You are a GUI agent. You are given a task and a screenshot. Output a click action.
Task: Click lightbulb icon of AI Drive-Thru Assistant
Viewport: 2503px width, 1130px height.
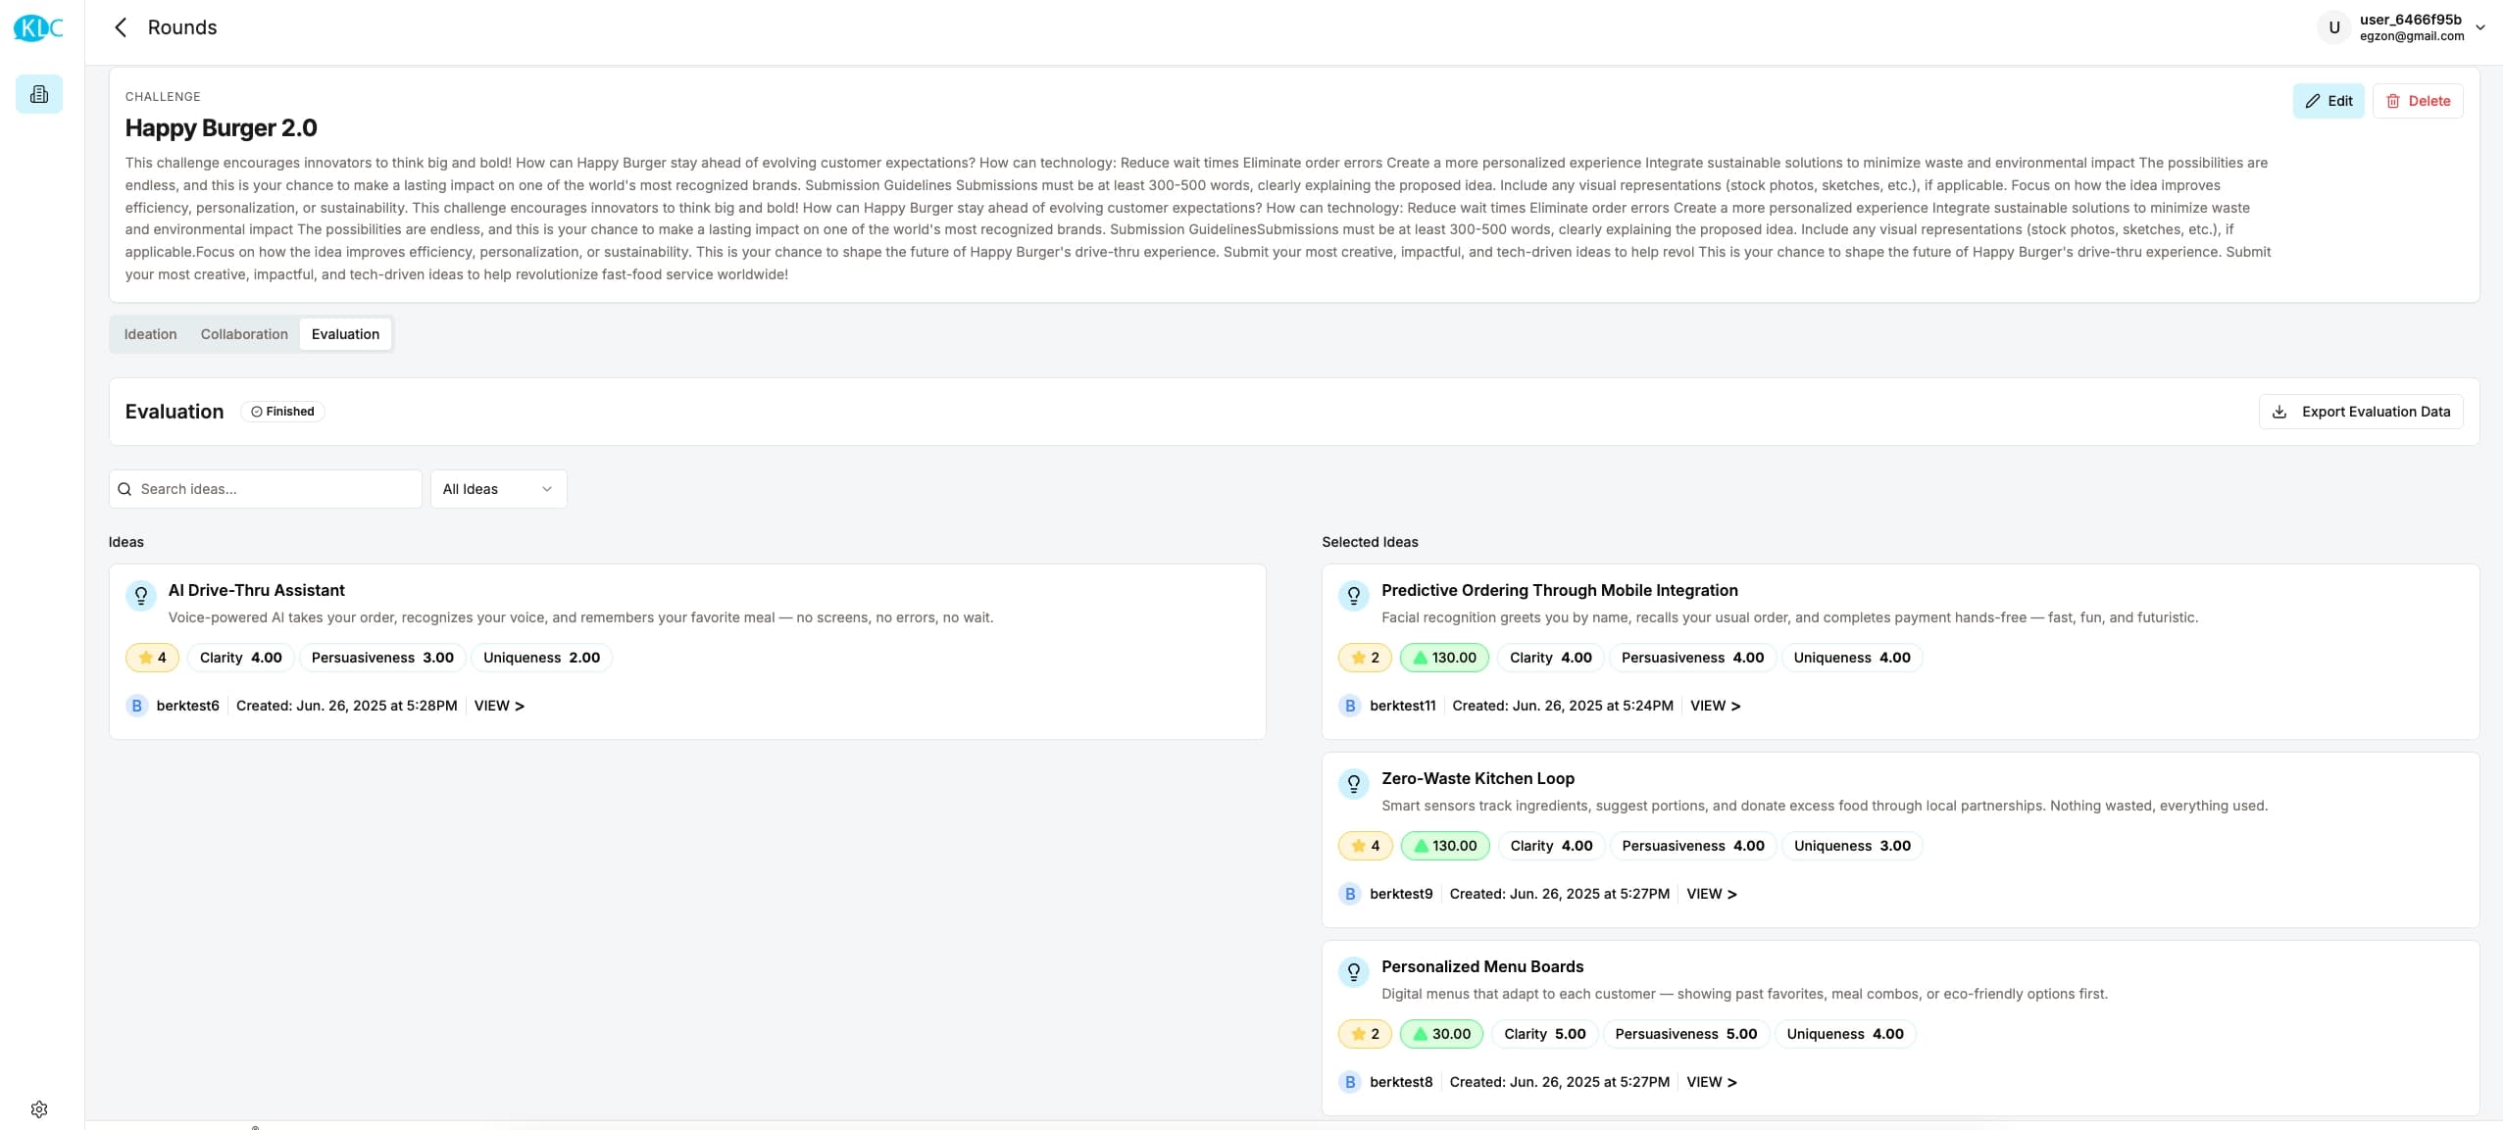tap(141, 595)
